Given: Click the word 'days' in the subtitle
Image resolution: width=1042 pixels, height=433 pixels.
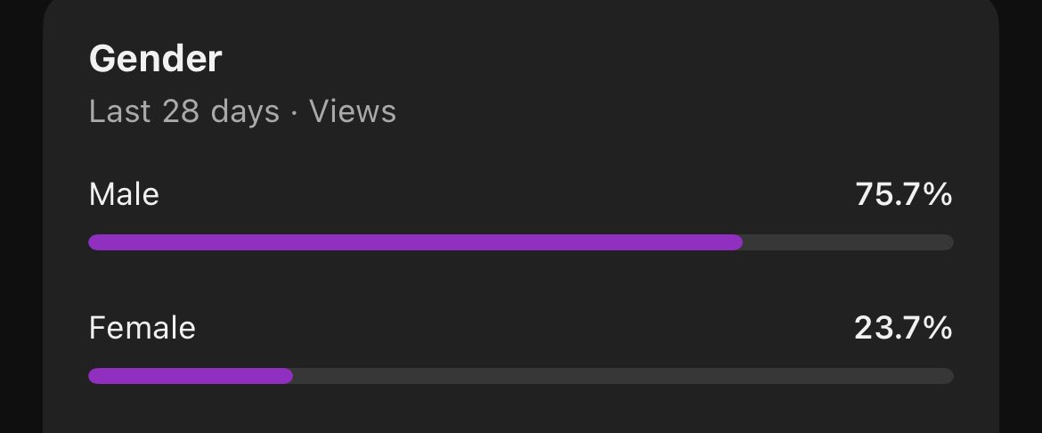Looking at the screenshot, I should [x=245, y=112].
